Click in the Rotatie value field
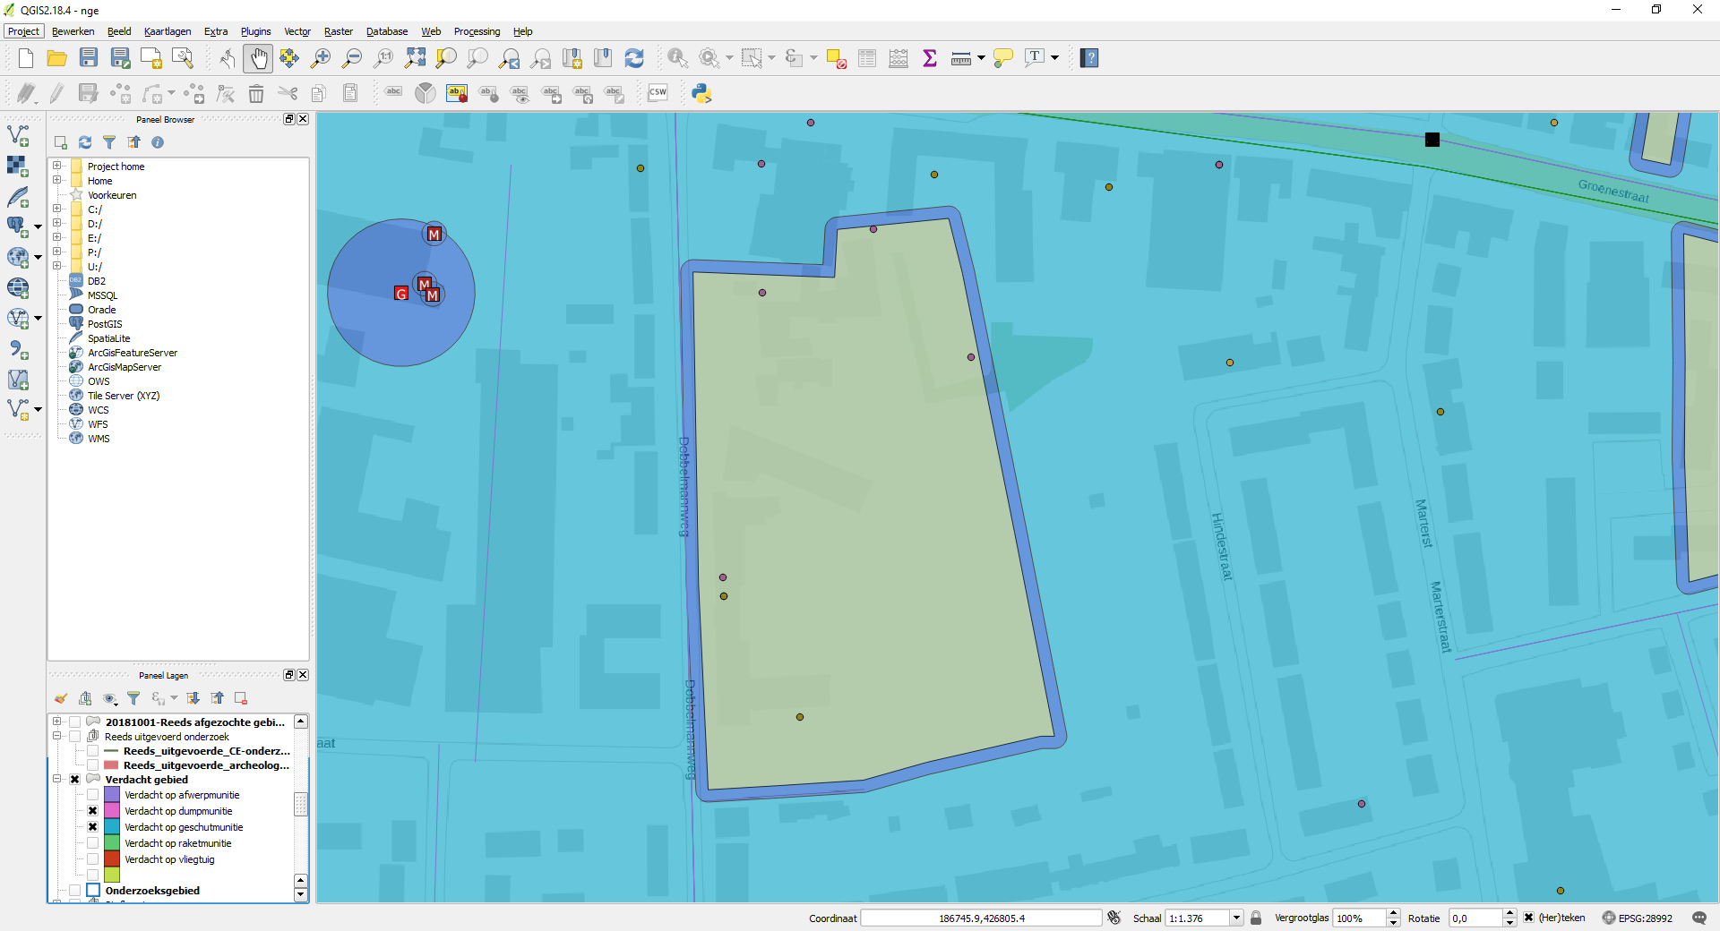This screenshot has width=1720, height=931. tap(1475, 918)
